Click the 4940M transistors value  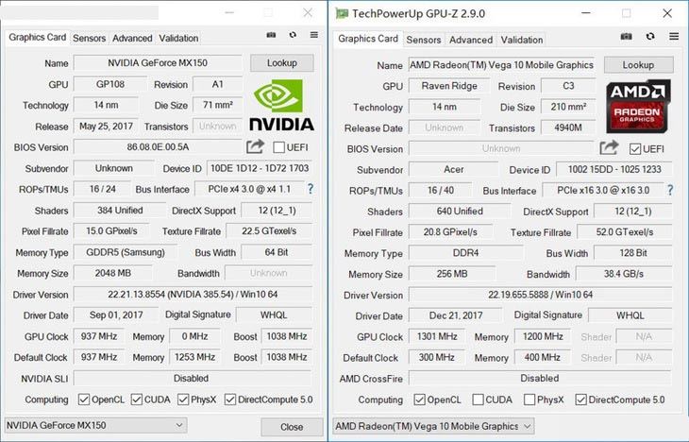coord(568,127)
